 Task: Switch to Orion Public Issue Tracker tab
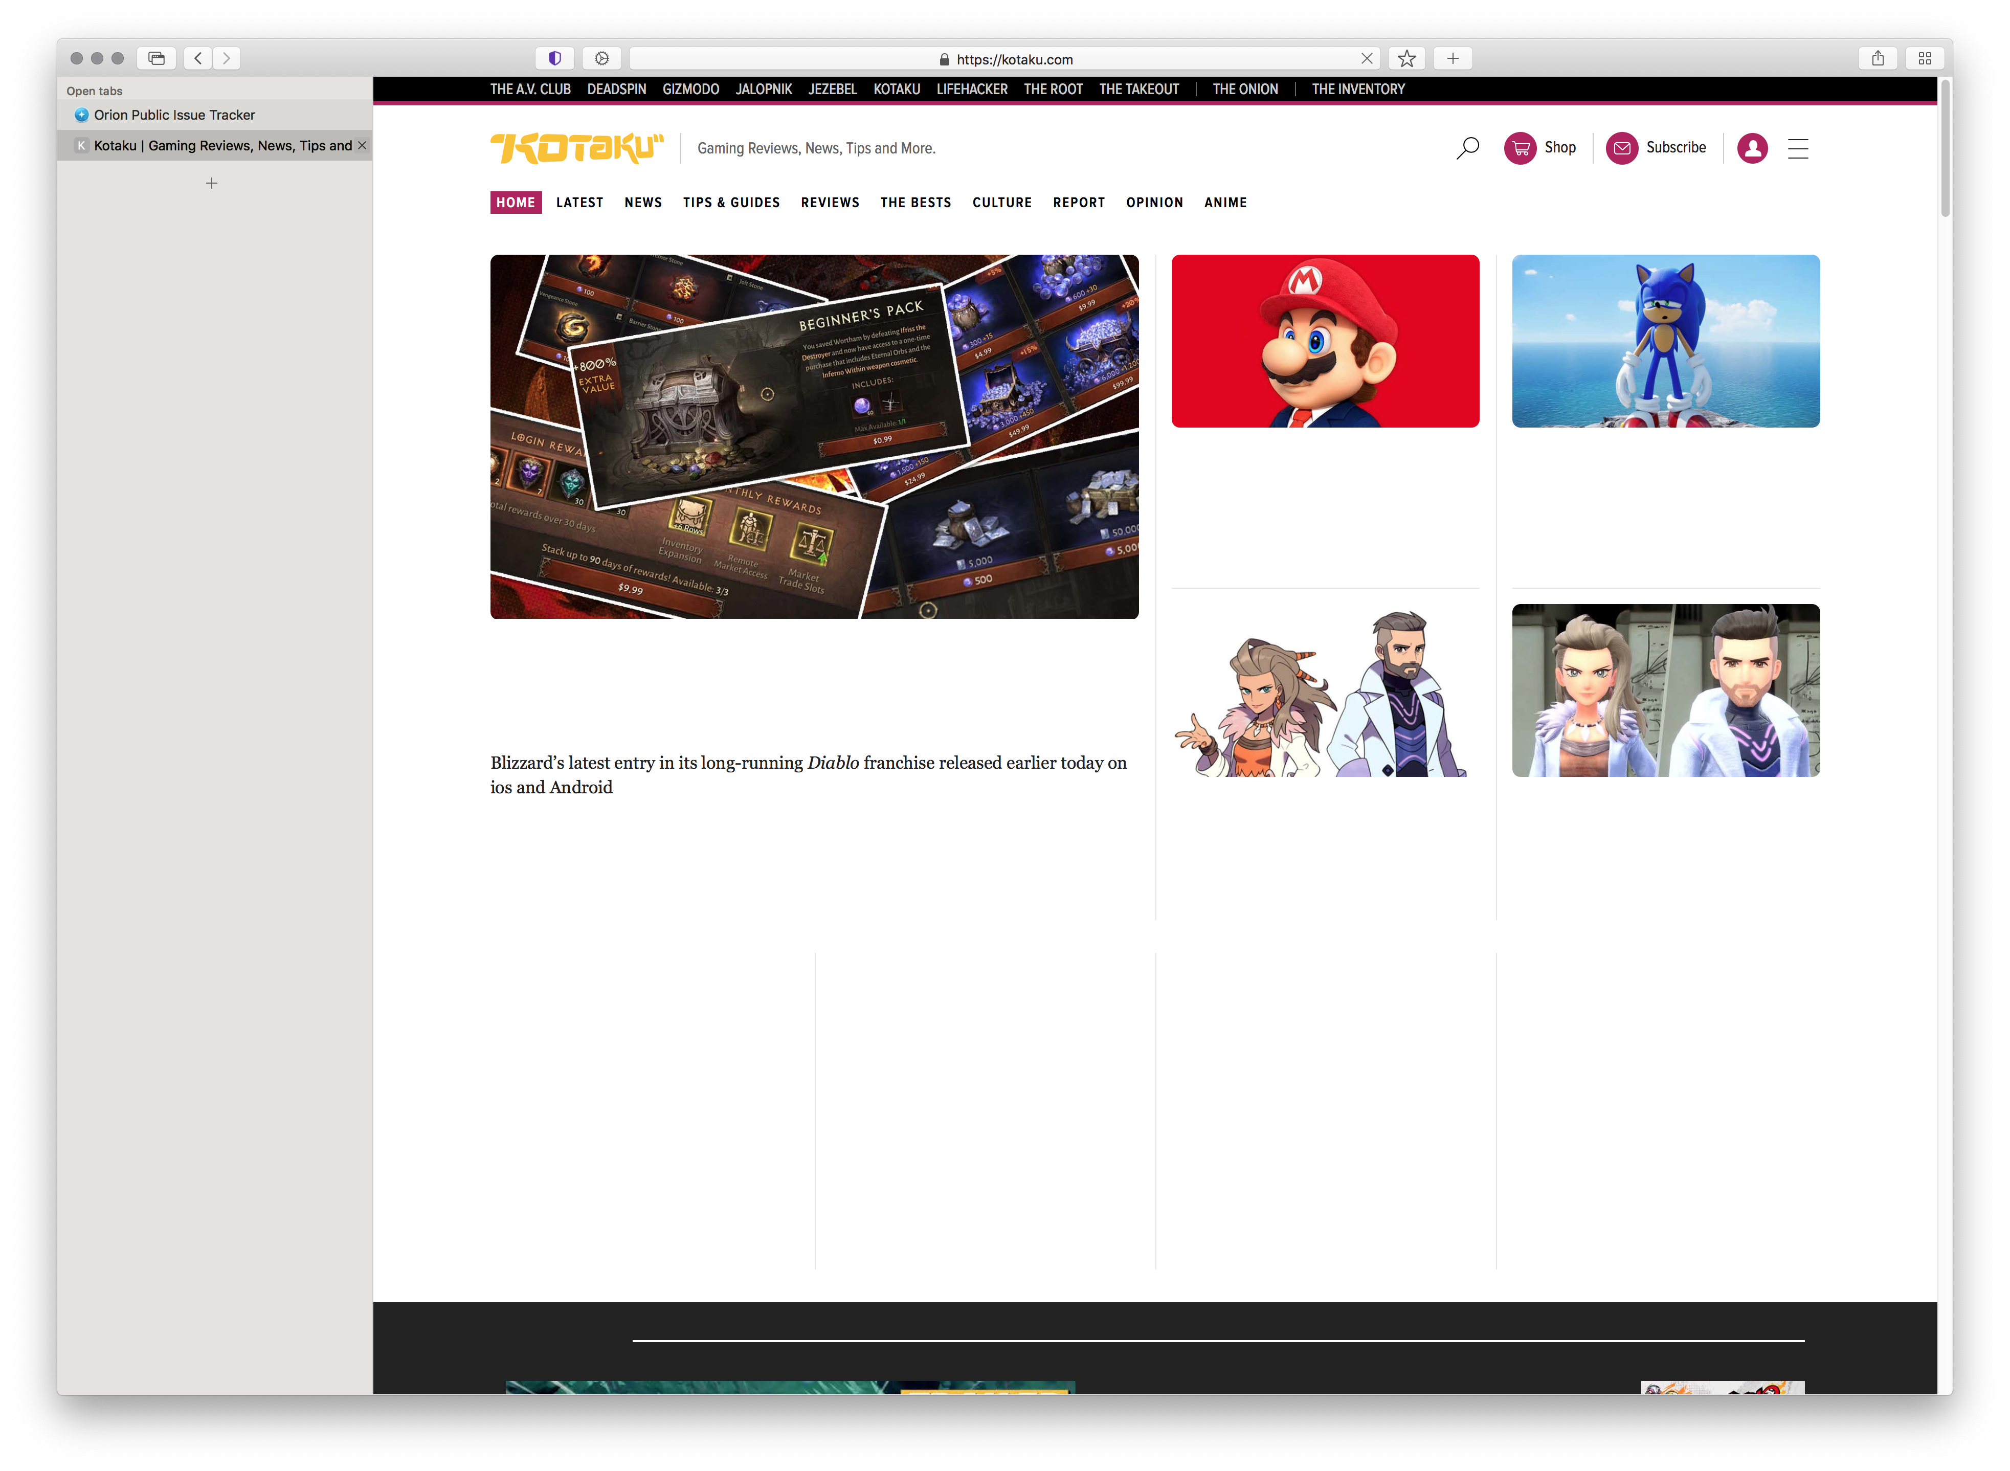click(x=174, y=115)
